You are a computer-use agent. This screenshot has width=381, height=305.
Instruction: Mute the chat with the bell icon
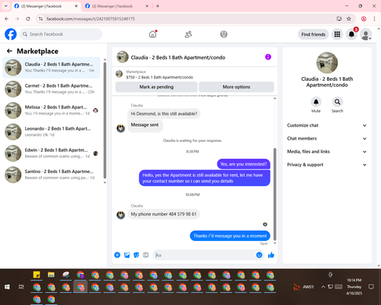click(x=316, y=102)
